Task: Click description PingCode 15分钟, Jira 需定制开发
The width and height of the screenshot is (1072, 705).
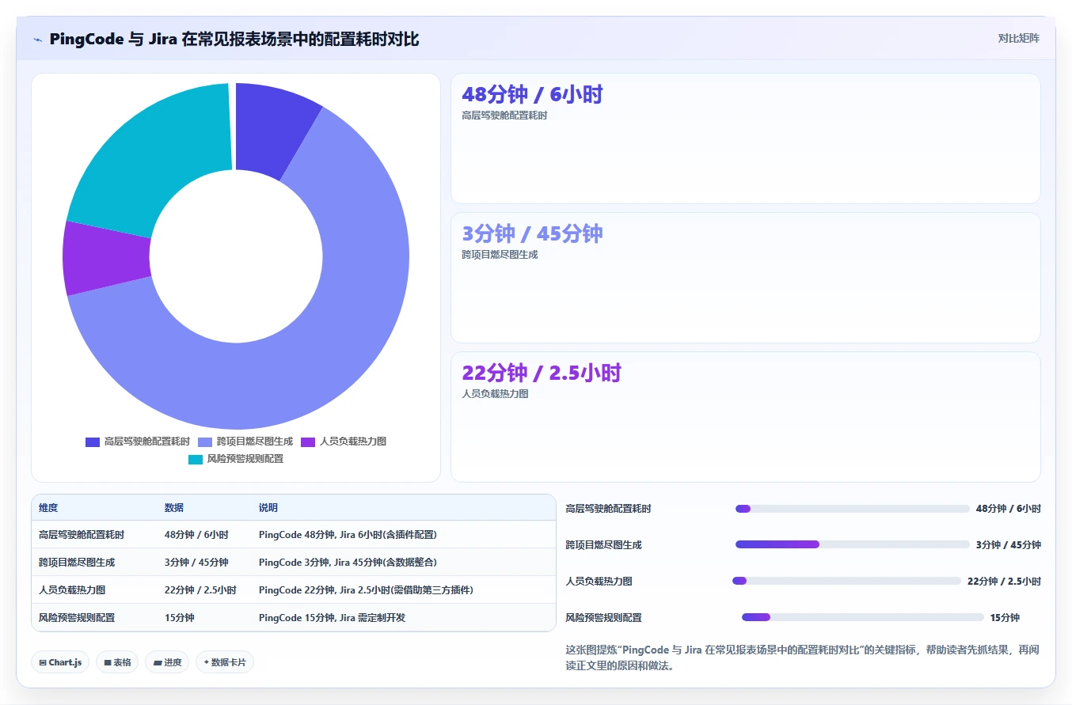Action: (332, 617)
